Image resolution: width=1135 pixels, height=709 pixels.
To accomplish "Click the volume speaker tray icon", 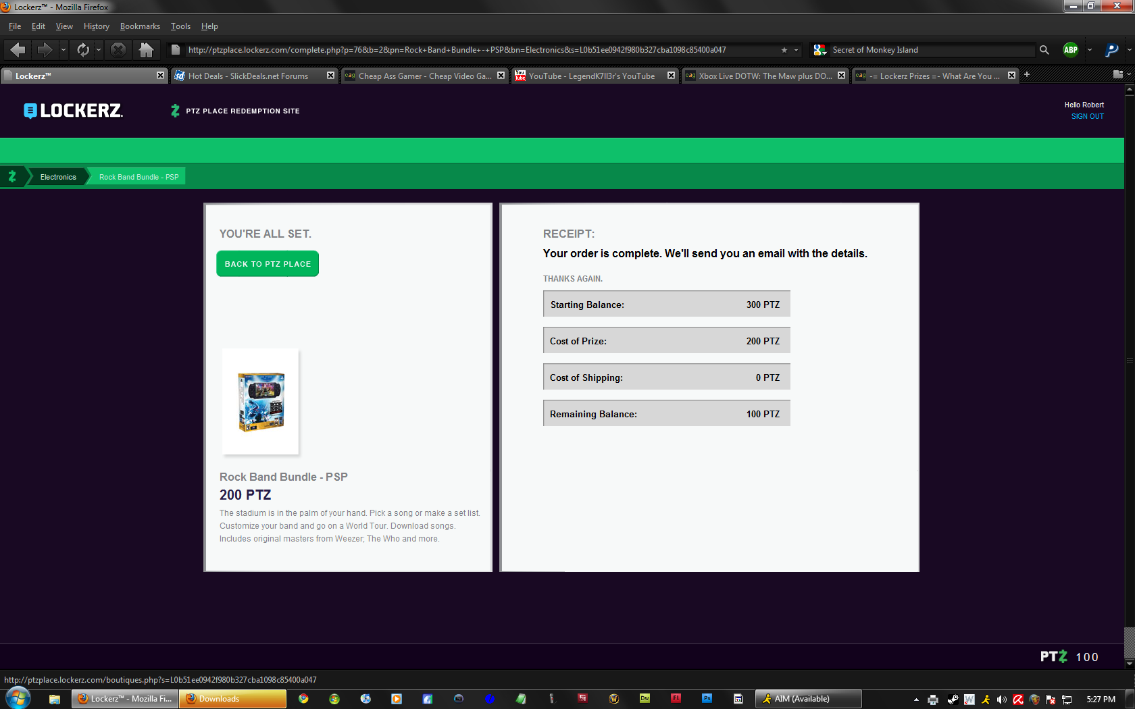I will click(1002, 700).
